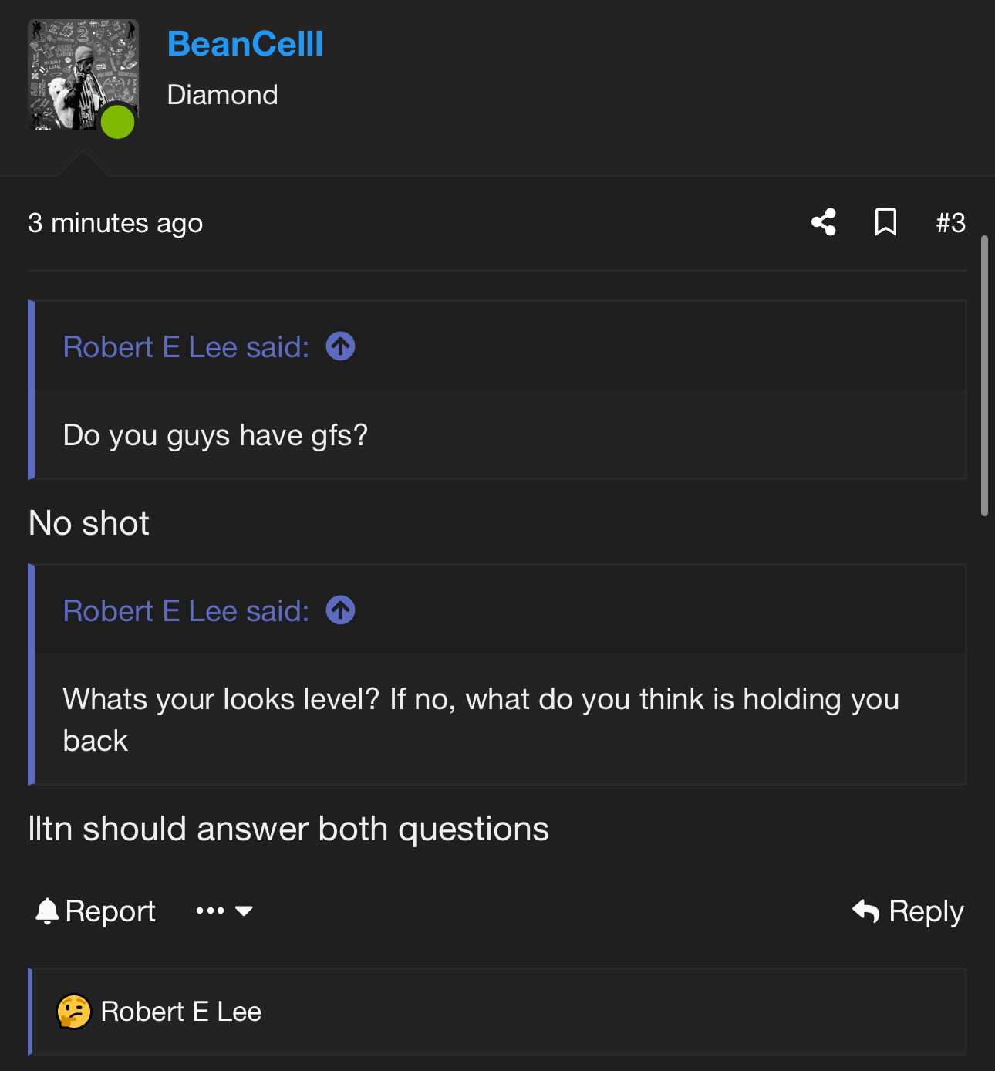Click the bell icon next to Report
This screenshot has height=1071, width=995.
coord(47,911)
